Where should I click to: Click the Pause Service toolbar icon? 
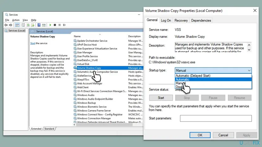pyautogui.click(x=59, y=25)
